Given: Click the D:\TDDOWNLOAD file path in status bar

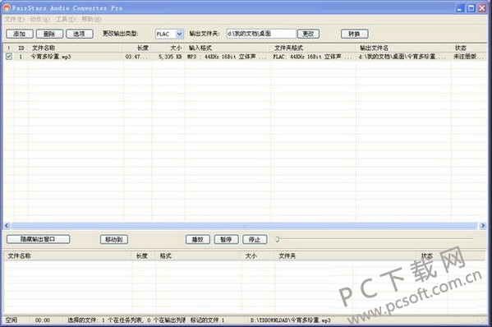Looking at the screenshot, I should click(291, 320).
